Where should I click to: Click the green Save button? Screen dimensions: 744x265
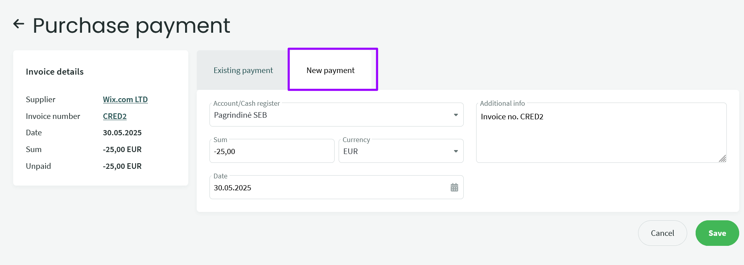(717, 233)
